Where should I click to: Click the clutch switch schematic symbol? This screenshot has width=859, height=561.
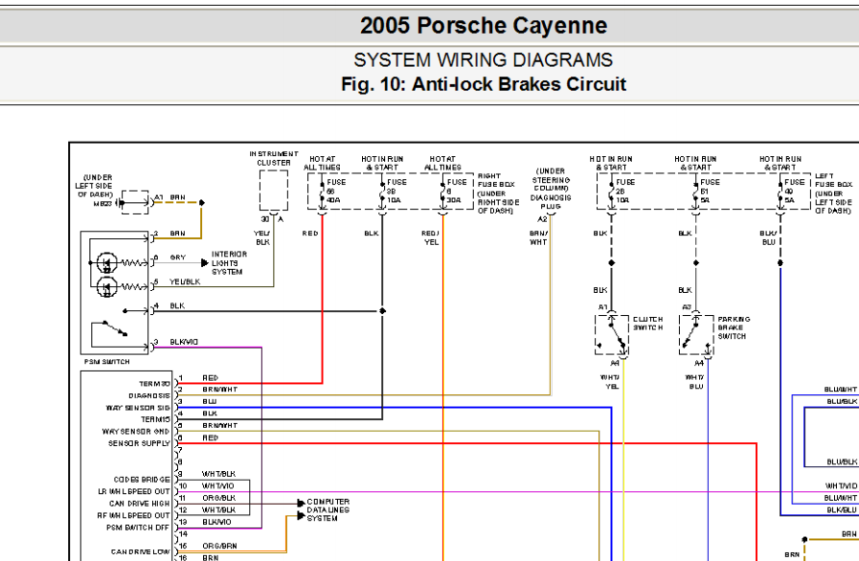pyautogui.click(x=612, y=335)
